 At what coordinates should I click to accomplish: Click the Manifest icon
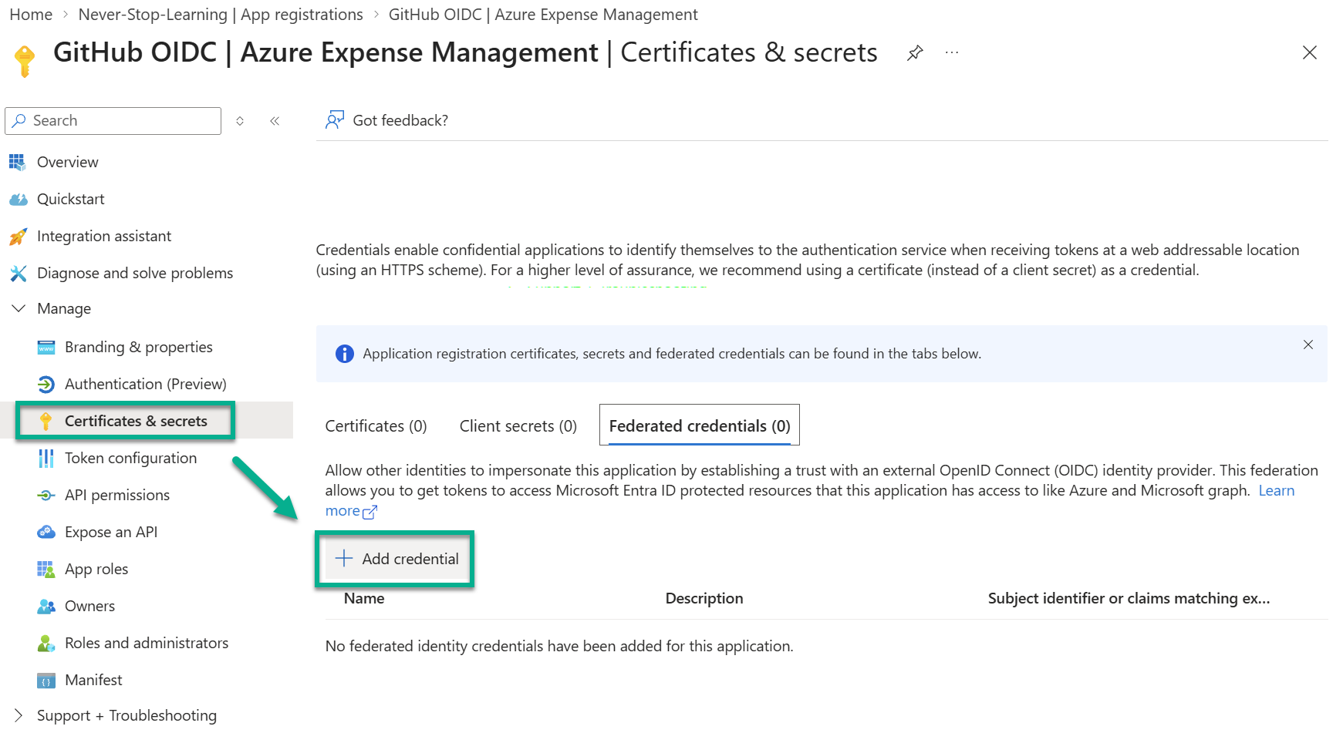pos(46,681)
